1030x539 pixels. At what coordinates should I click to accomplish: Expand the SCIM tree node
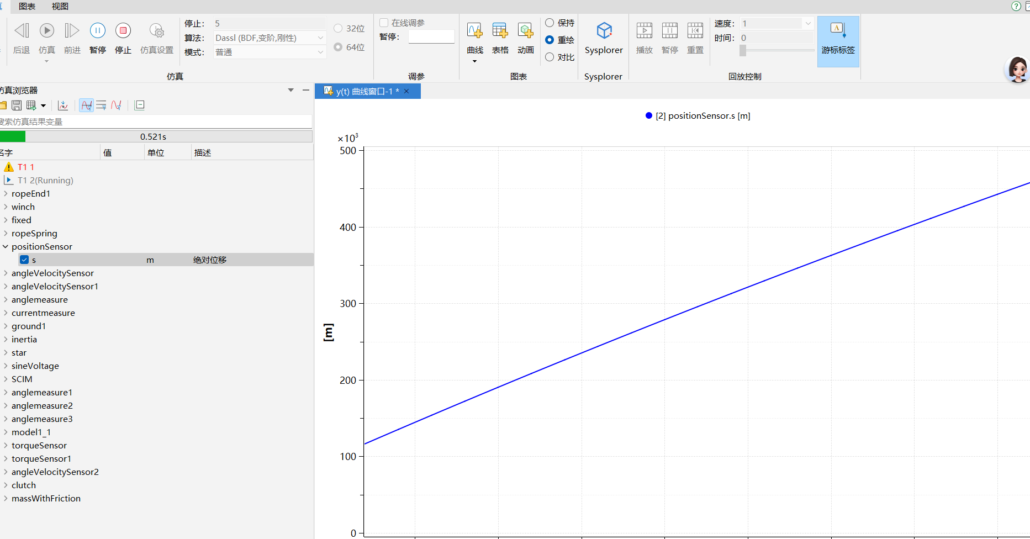(6, 379)
